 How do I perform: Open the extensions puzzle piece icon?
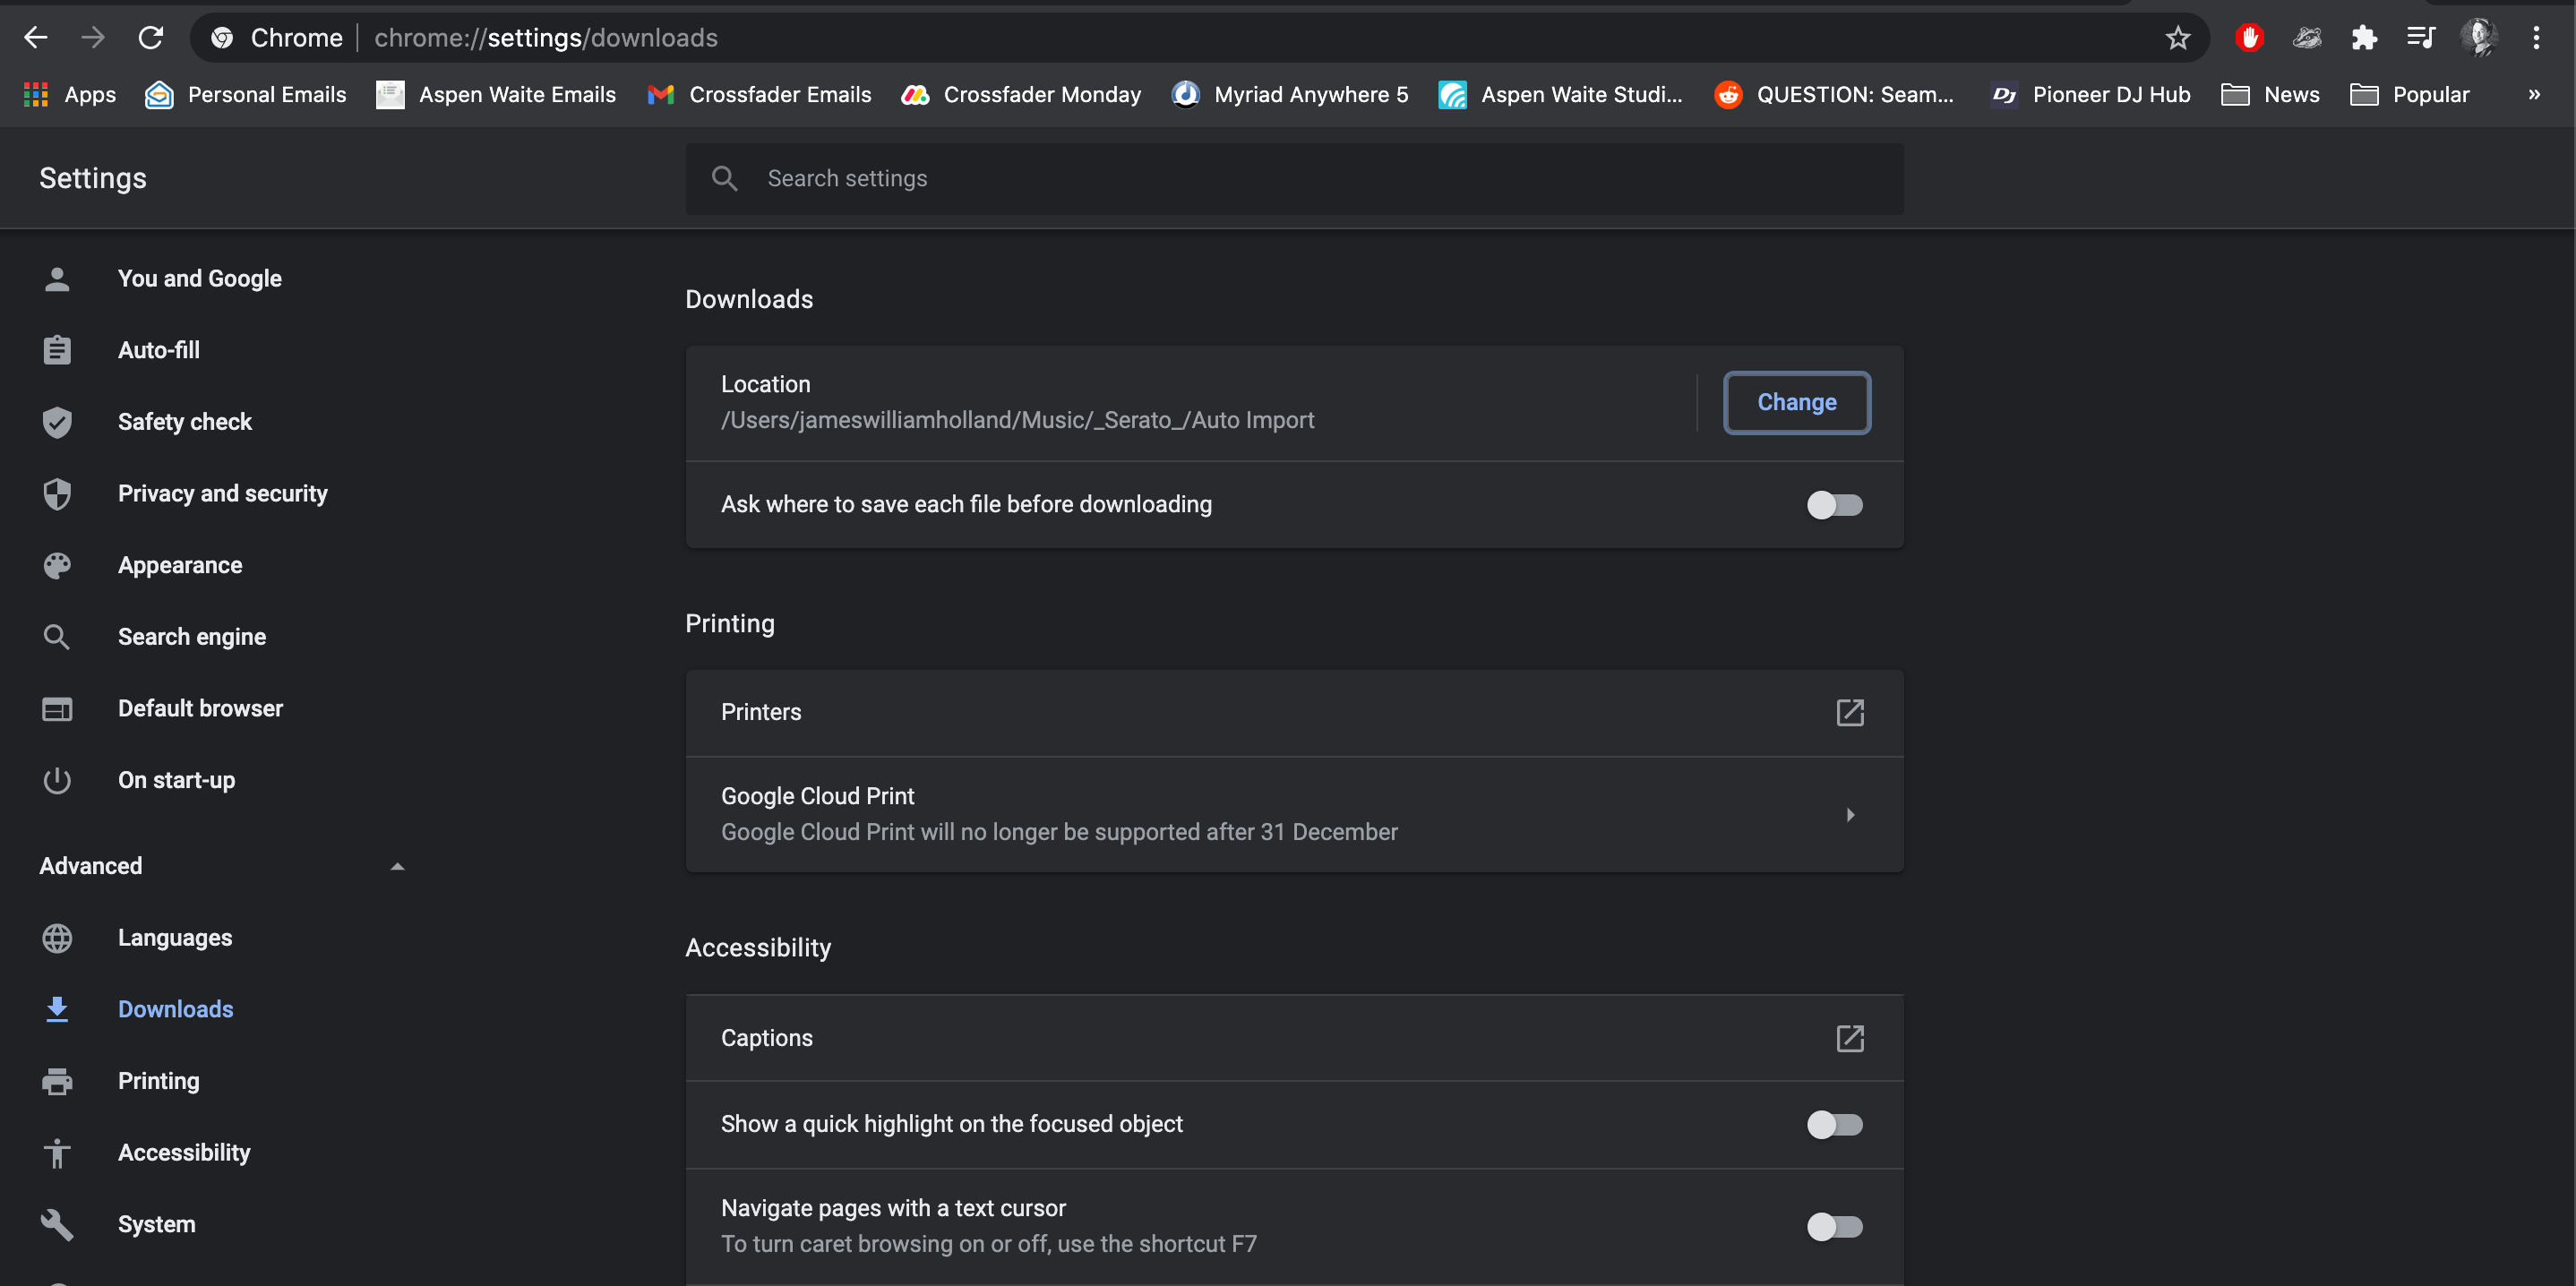(x=2365, y=37)
